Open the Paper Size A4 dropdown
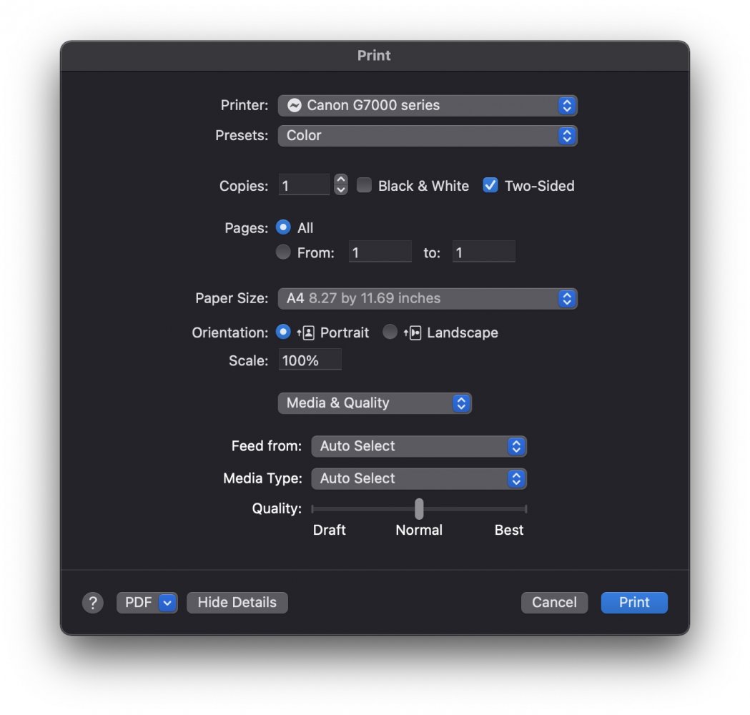Screen dimensions: 750x715 click(x=427, y=298)
